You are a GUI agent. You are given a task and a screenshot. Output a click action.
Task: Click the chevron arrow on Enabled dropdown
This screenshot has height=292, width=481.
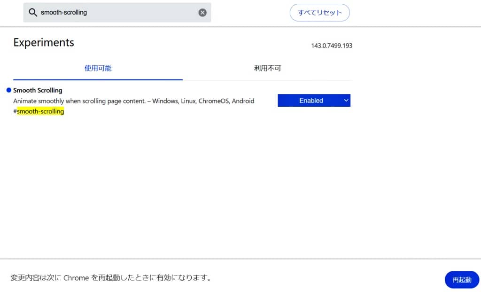coord(346,100)
